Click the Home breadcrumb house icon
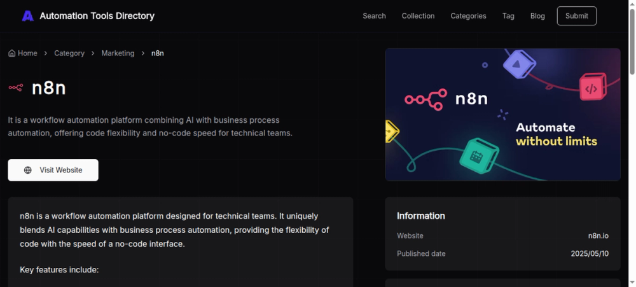Screen dimensions: 636x287 pos(11,53)
